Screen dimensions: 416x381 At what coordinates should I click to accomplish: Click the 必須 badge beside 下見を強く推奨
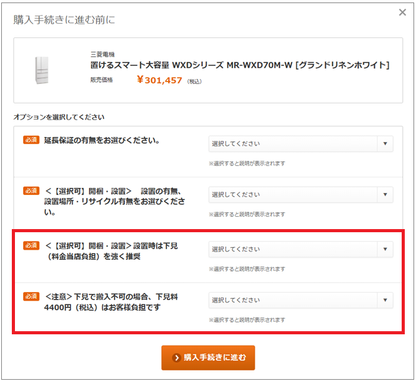pos(31,245)
